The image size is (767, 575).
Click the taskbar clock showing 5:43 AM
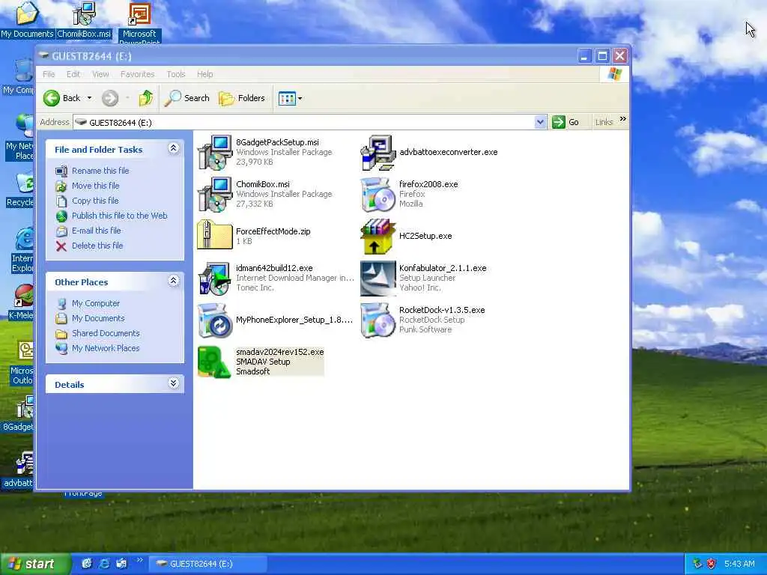tap(739, 565)
